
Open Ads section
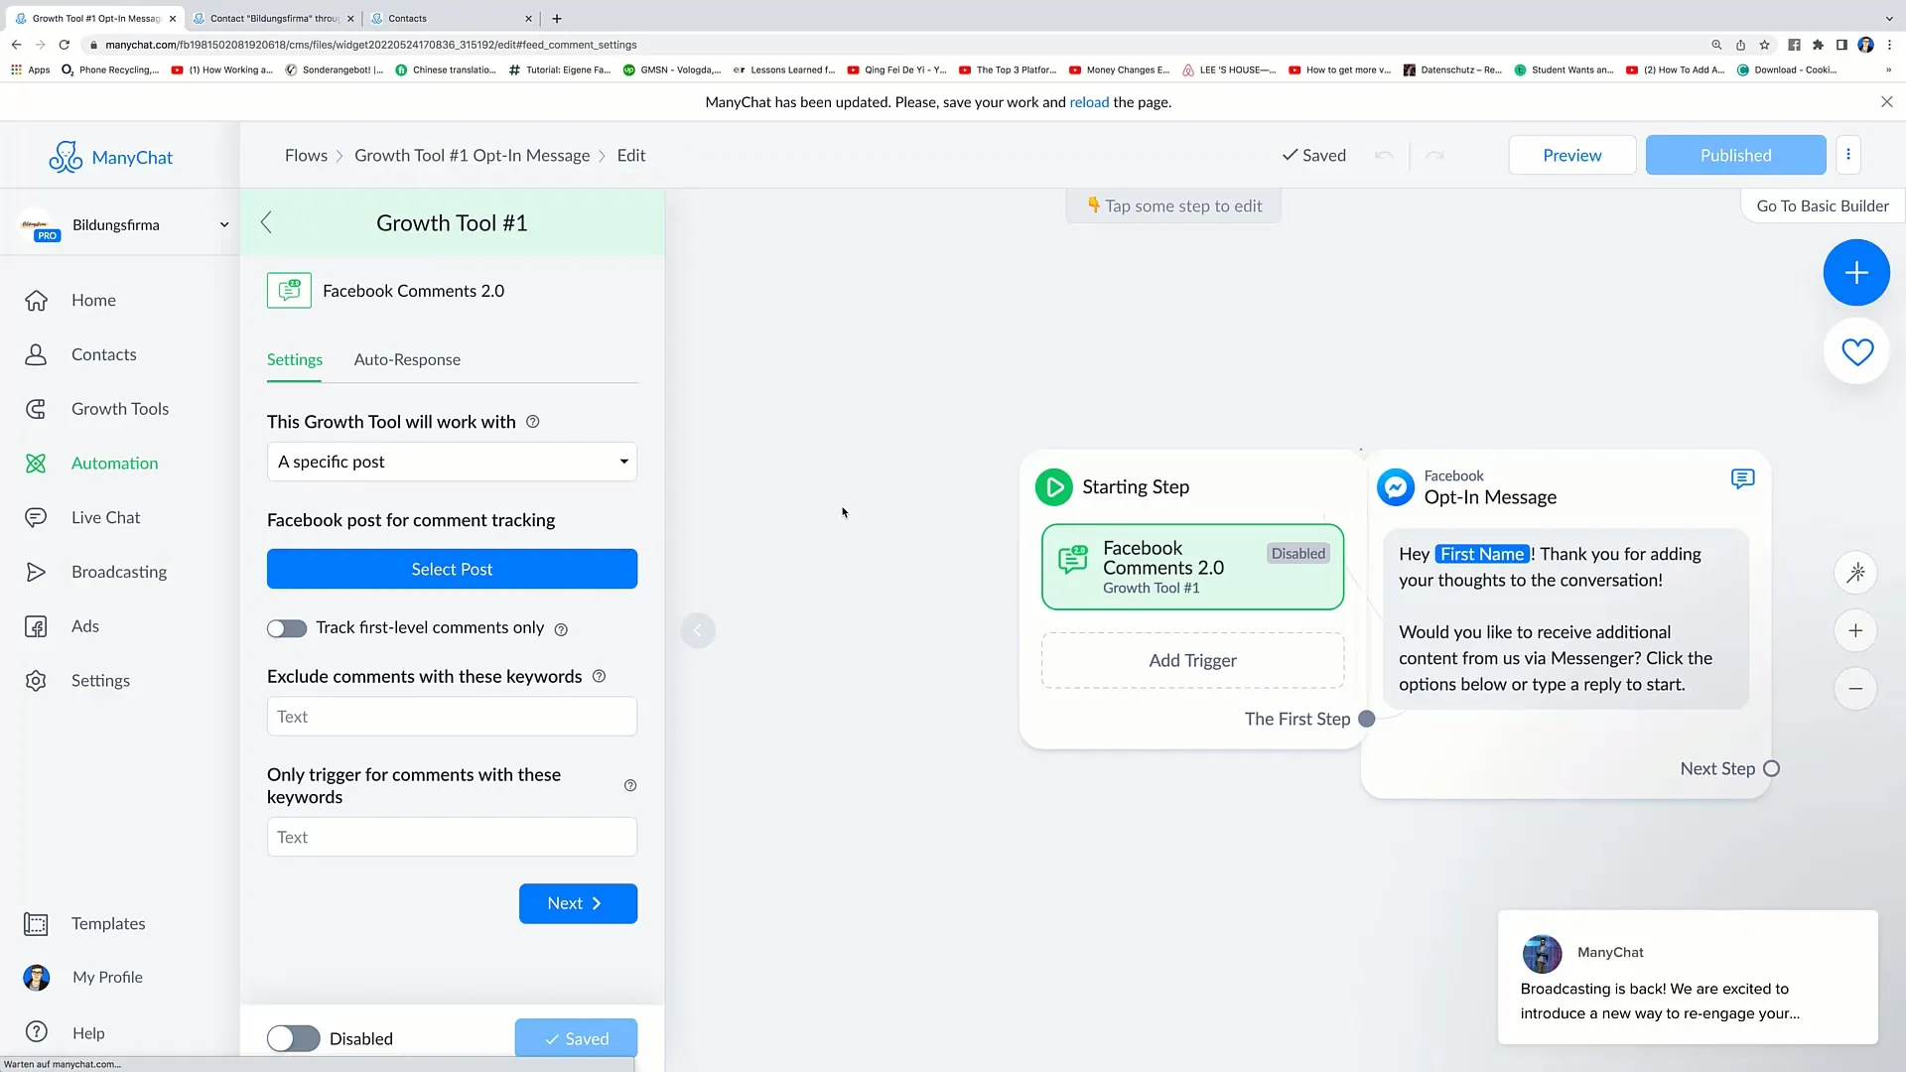84,626
